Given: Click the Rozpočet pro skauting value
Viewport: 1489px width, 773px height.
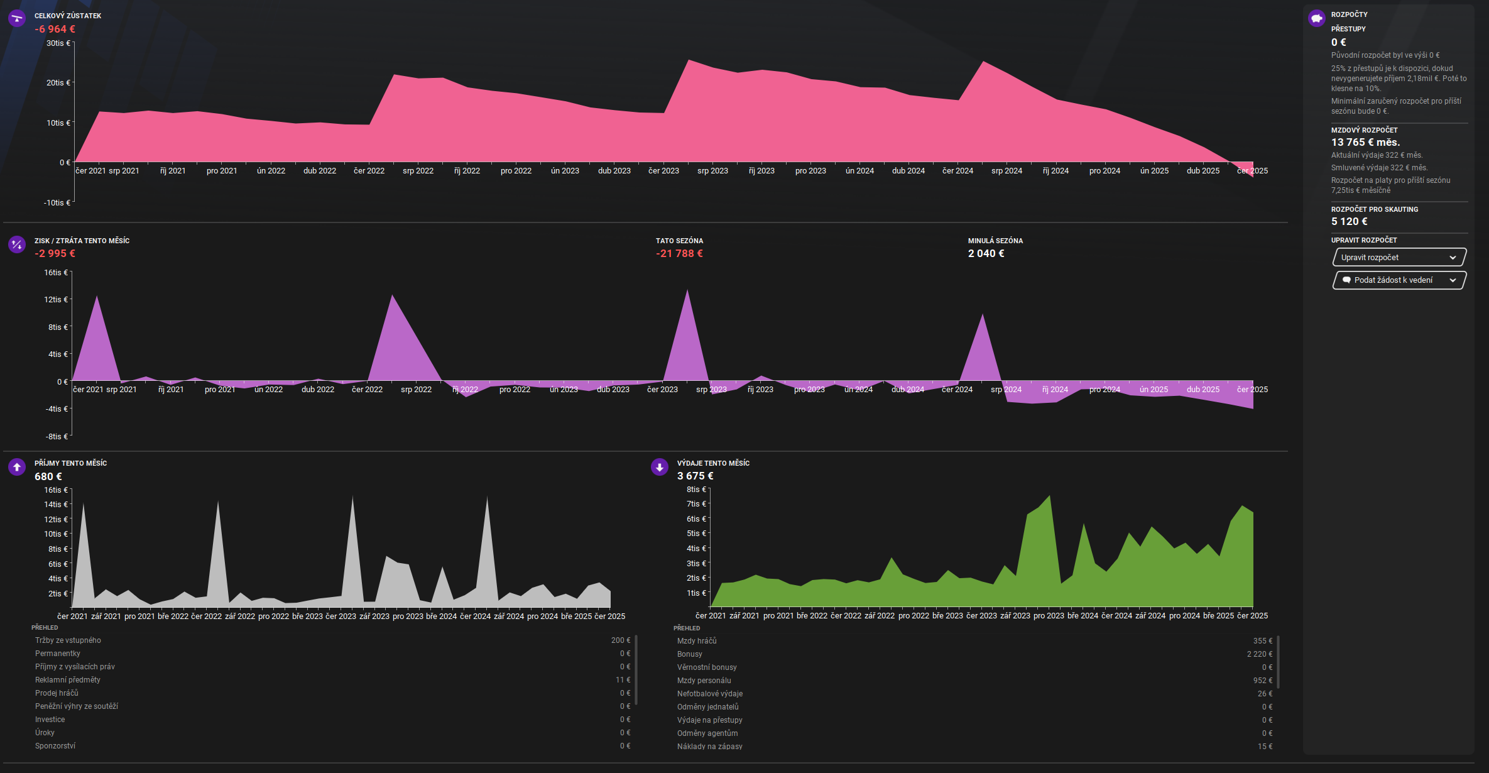Looking at the screenshot, I should (x=1349, y=222).
